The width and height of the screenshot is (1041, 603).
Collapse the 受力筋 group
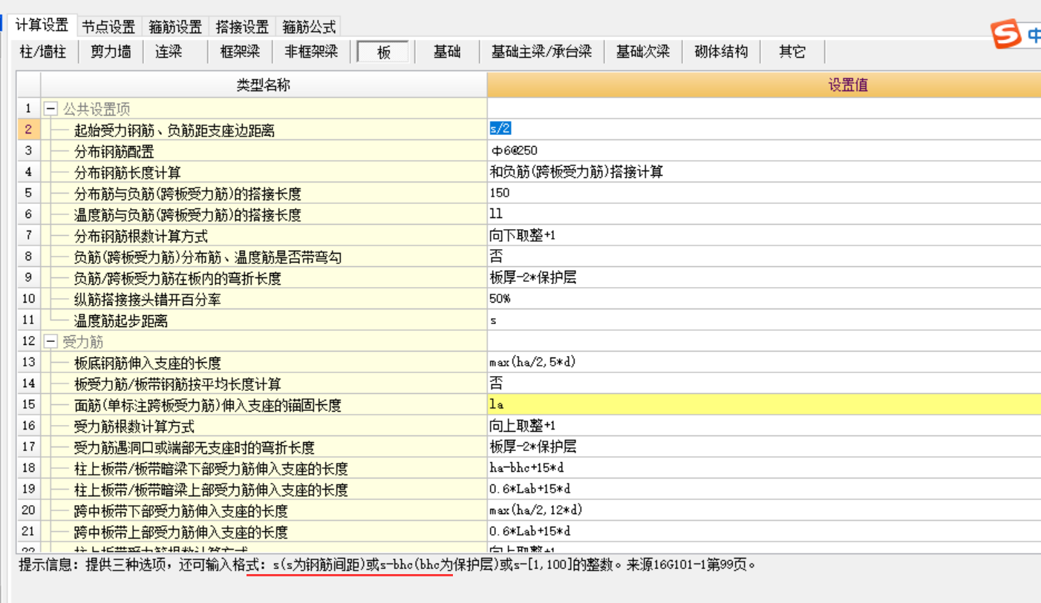point(50,342)
